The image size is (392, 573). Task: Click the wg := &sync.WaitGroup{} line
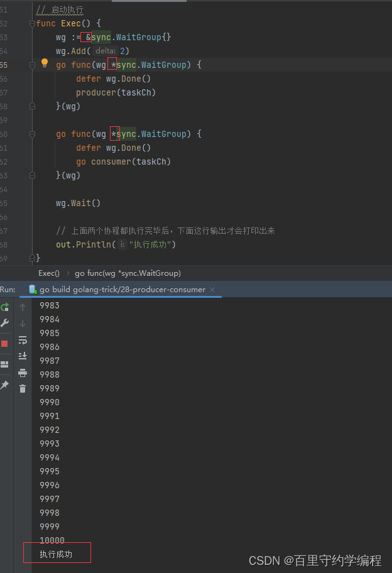tap(113, 37)
